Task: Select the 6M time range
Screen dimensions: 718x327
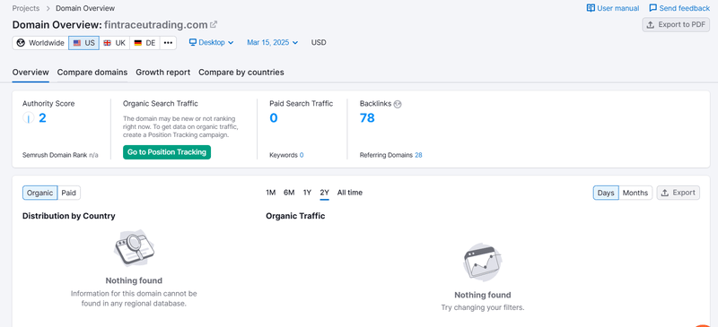Action: click(x=289, y=193)
